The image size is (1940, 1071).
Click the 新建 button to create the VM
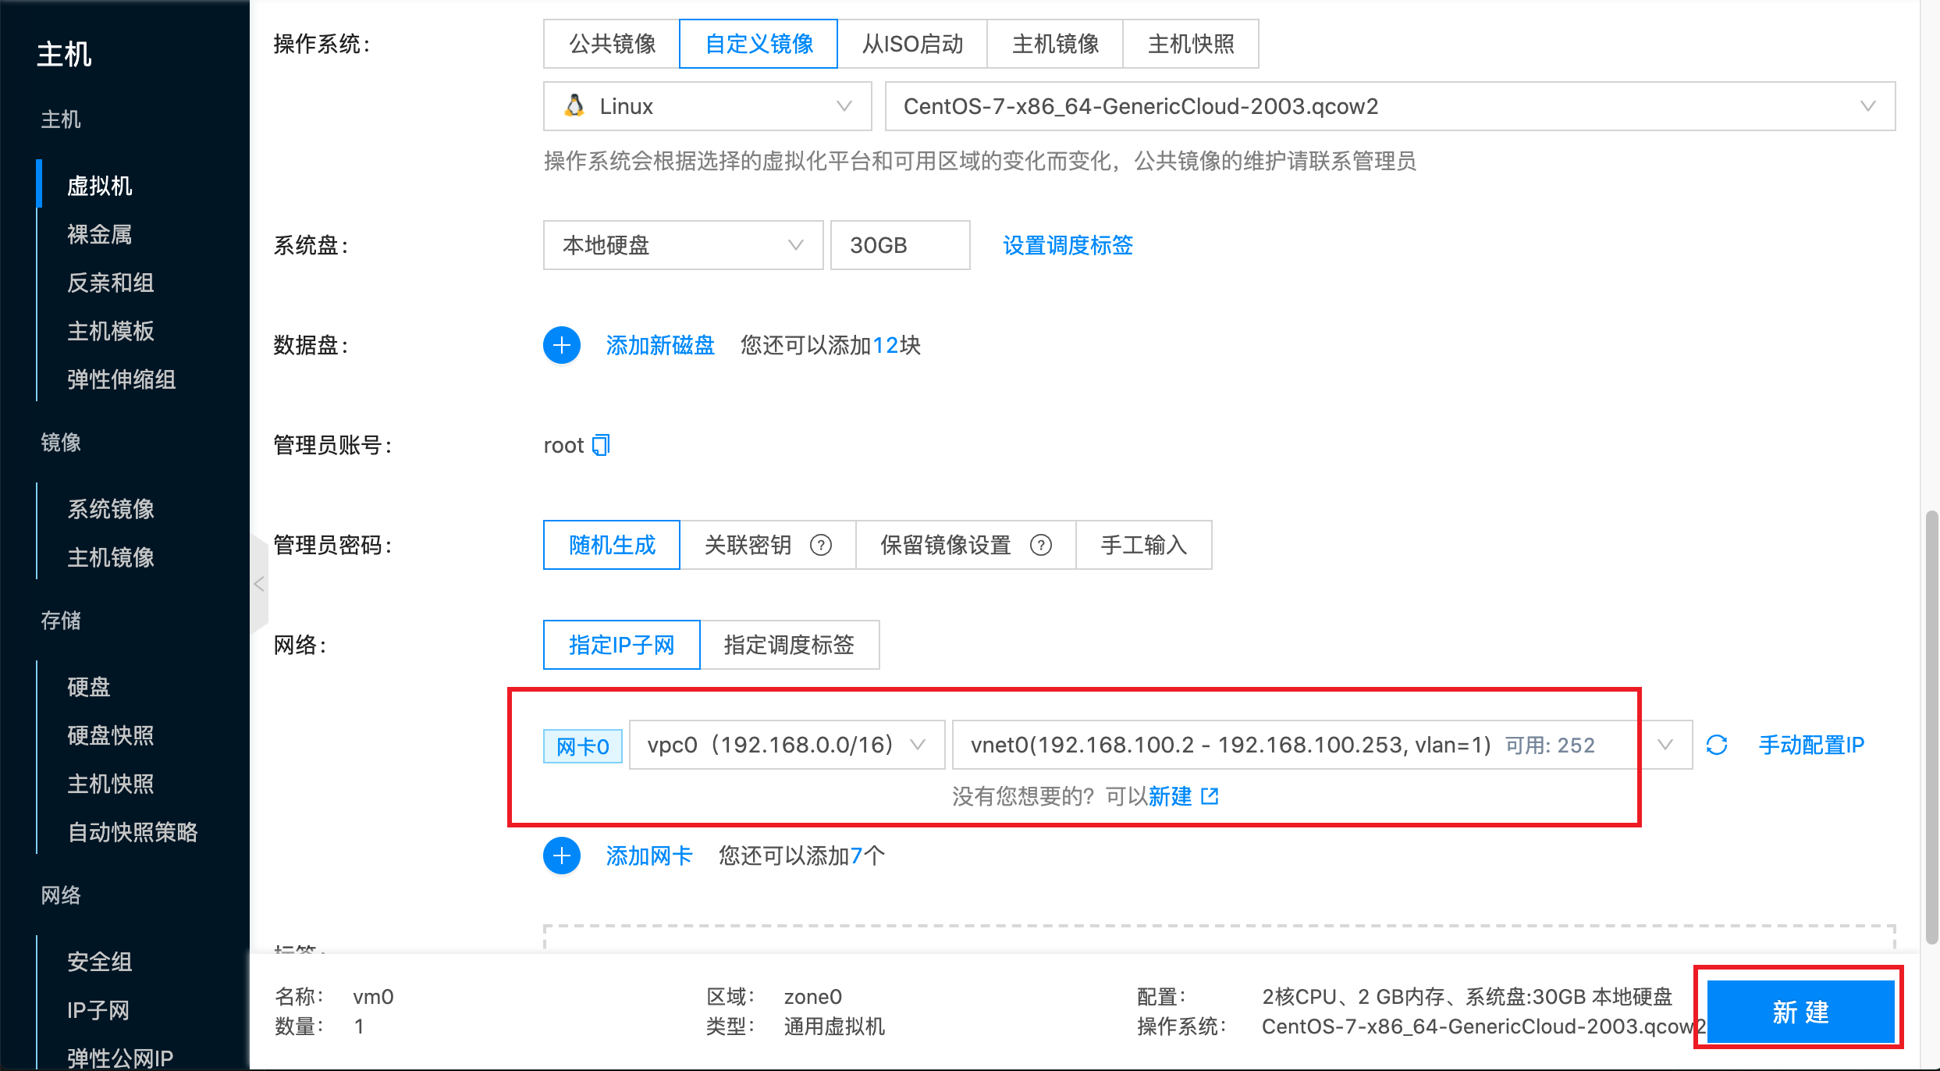tap(1800, 1012)
